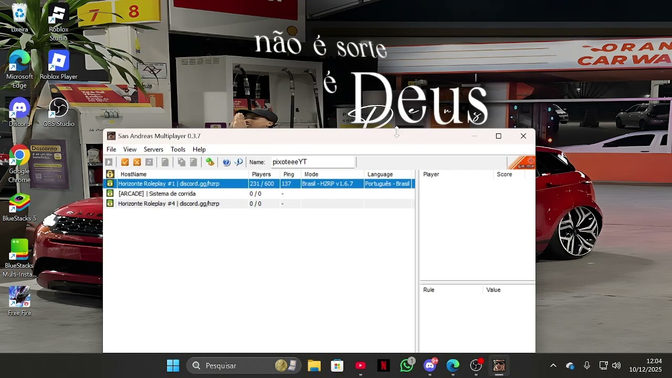Open the clock showing 12:04 10/12/2025
Screen dimensions: 672x378
pos(646,365)
